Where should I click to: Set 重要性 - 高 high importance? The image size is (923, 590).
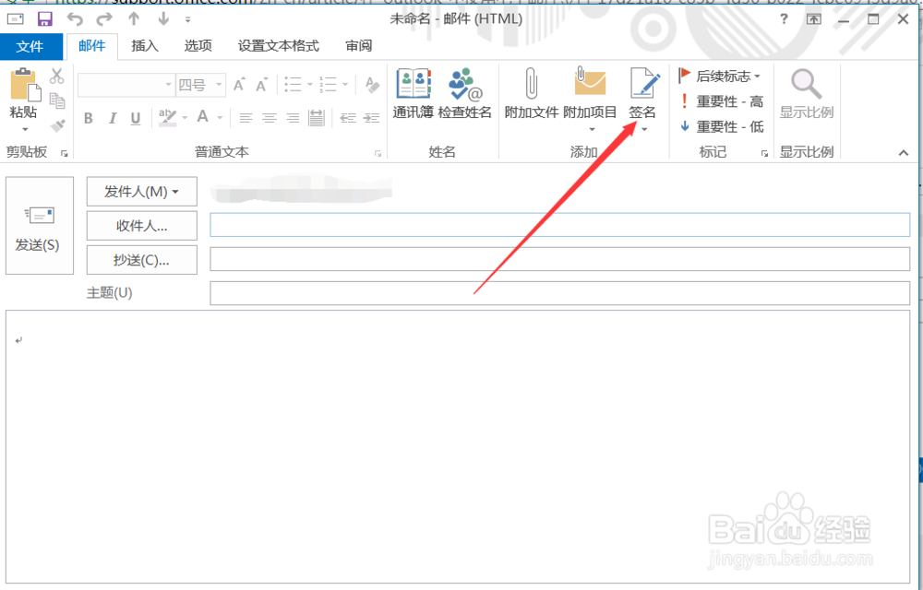[721, 101]
